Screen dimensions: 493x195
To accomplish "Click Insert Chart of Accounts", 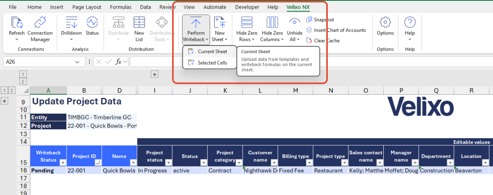I will point(336,30).
